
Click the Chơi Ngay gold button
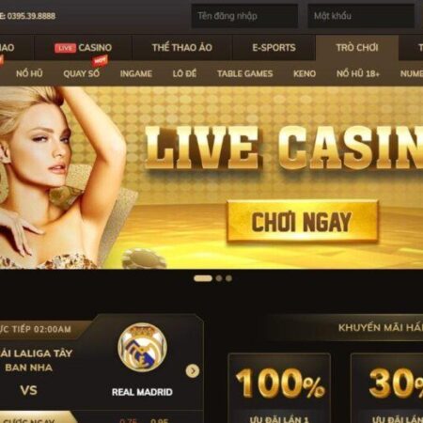click(303, 222)
